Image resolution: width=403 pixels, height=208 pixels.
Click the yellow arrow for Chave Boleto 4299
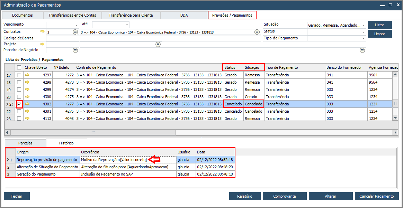click(27, 89)
